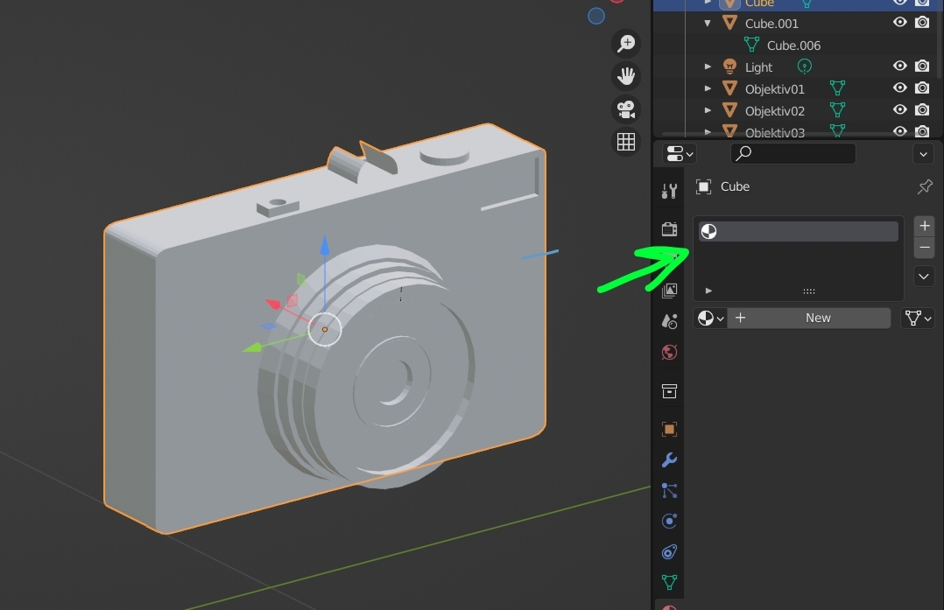Hide Objektiv01 in the viewport
This screenshot has height=610, width=944.
[900, 88]
